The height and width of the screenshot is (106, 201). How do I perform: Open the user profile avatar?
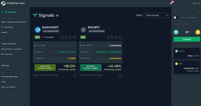[x=178, y=3]
